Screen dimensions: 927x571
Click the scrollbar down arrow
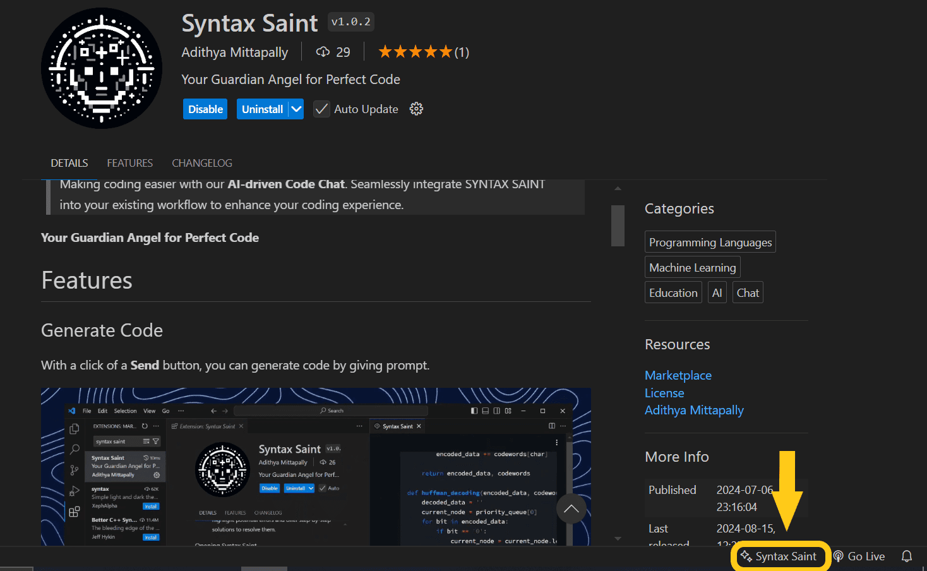tap(618, 539)
